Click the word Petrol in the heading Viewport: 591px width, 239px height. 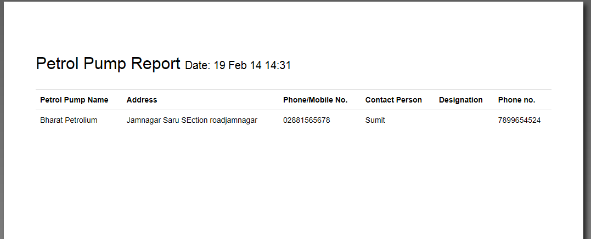click(57, 63)
